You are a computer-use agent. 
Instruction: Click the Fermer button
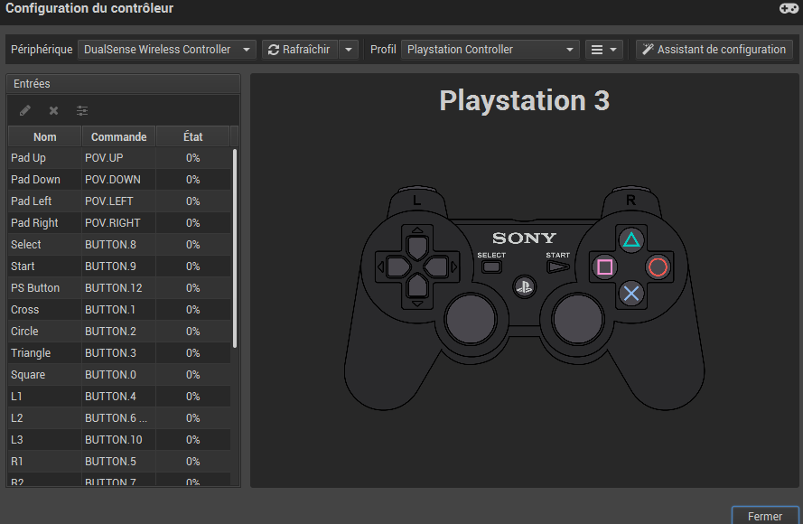click(x=764, y=516)
